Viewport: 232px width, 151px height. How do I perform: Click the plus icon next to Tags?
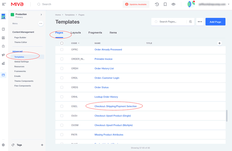[x=42, y=145]
